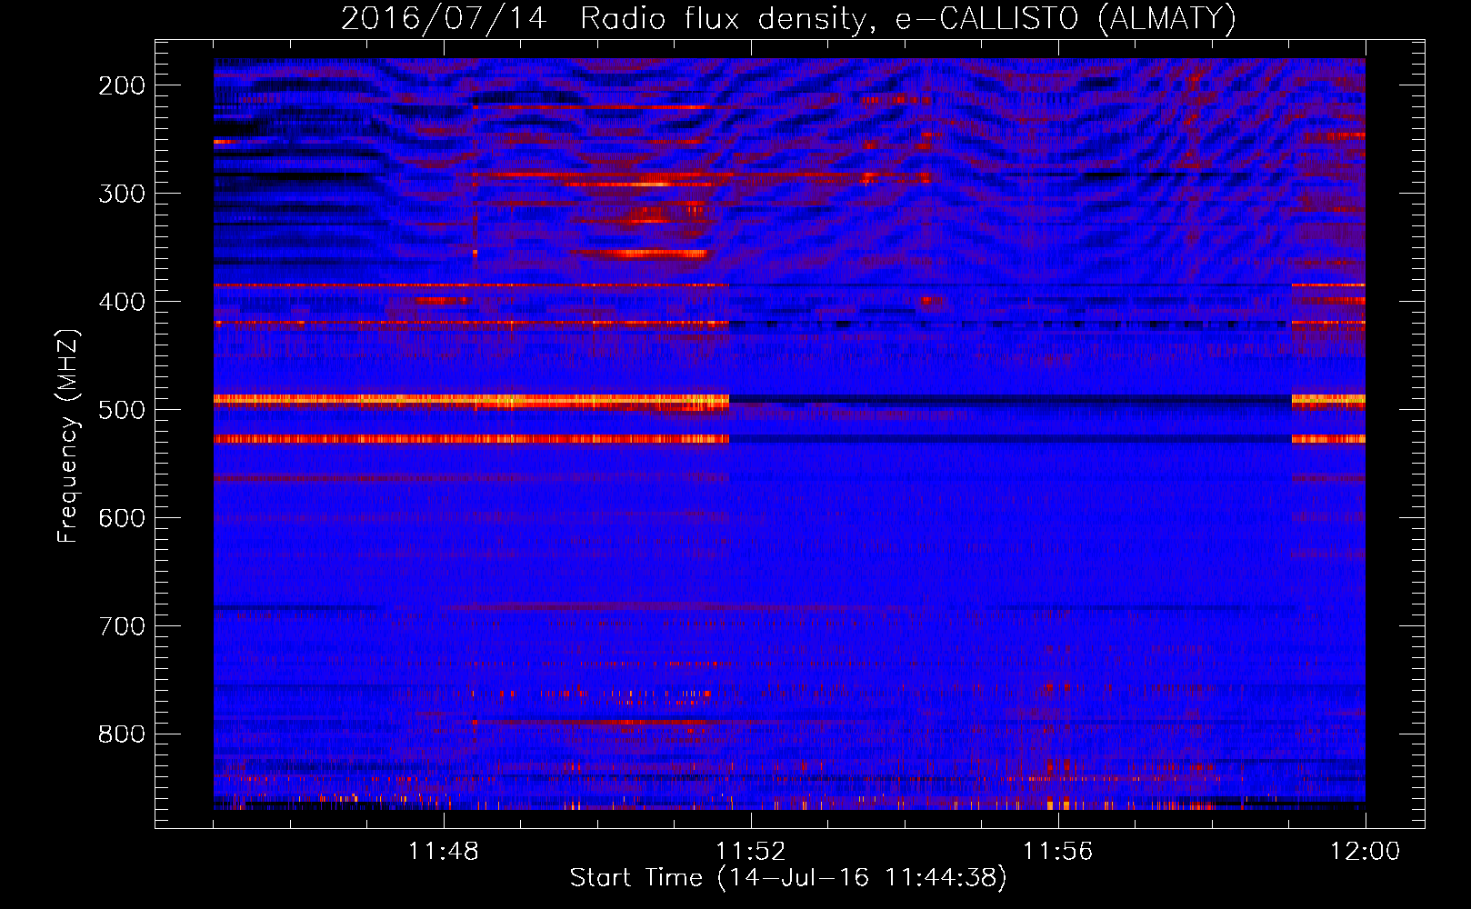
Task: Select the 300 frequency axis label
Action: (x=121, y=194)
